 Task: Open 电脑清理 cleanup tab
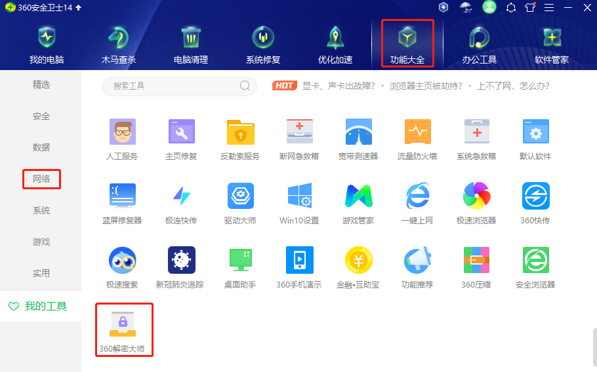[x=191, y=45]
